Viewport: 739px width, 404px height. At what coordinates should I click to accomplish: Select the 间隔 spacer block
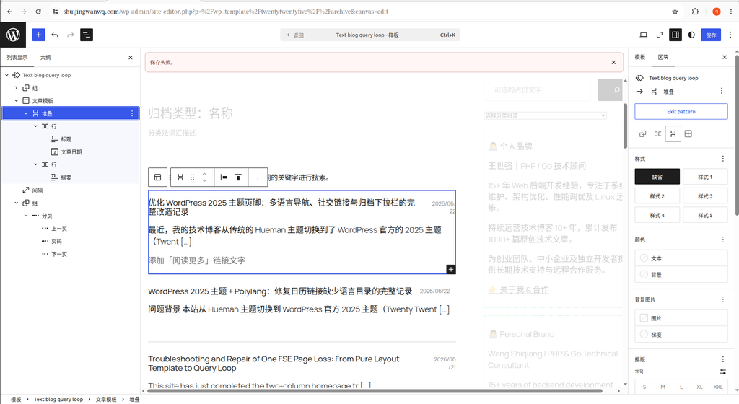click(38, 190)
